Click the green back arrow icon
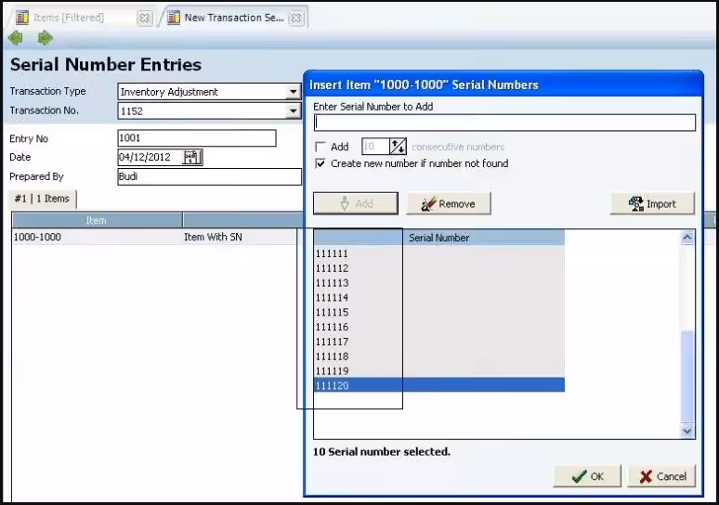This screenshot has height=505, width=719. [x=15, y=38]
